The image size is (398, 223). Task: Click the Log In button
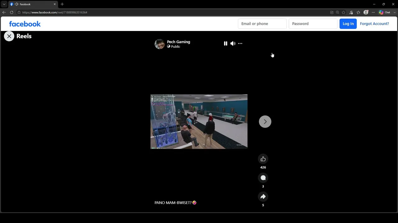coord(348,24)
